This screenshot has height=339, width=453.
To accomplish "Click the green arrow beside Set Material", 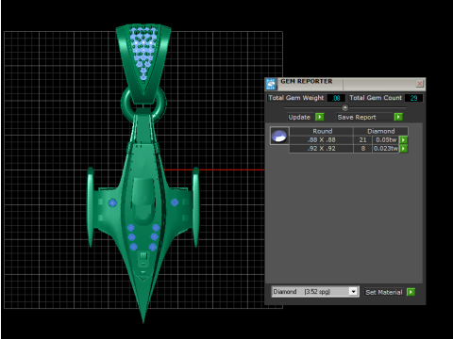I will [x=411, y=292].
